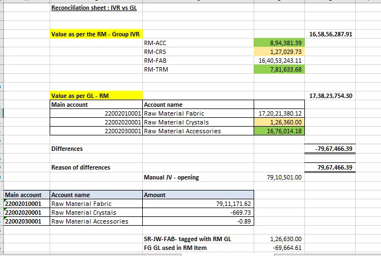Viewport: 381px width, 256px height.
Task: Click the RM-ACC label cell
Action: (198, 43)
